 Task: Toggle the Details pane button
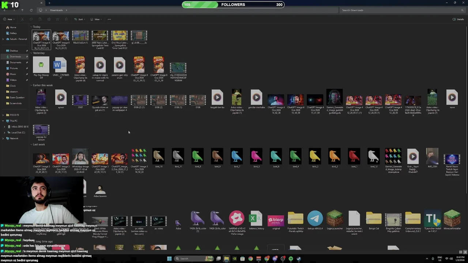tap(458, 19)
